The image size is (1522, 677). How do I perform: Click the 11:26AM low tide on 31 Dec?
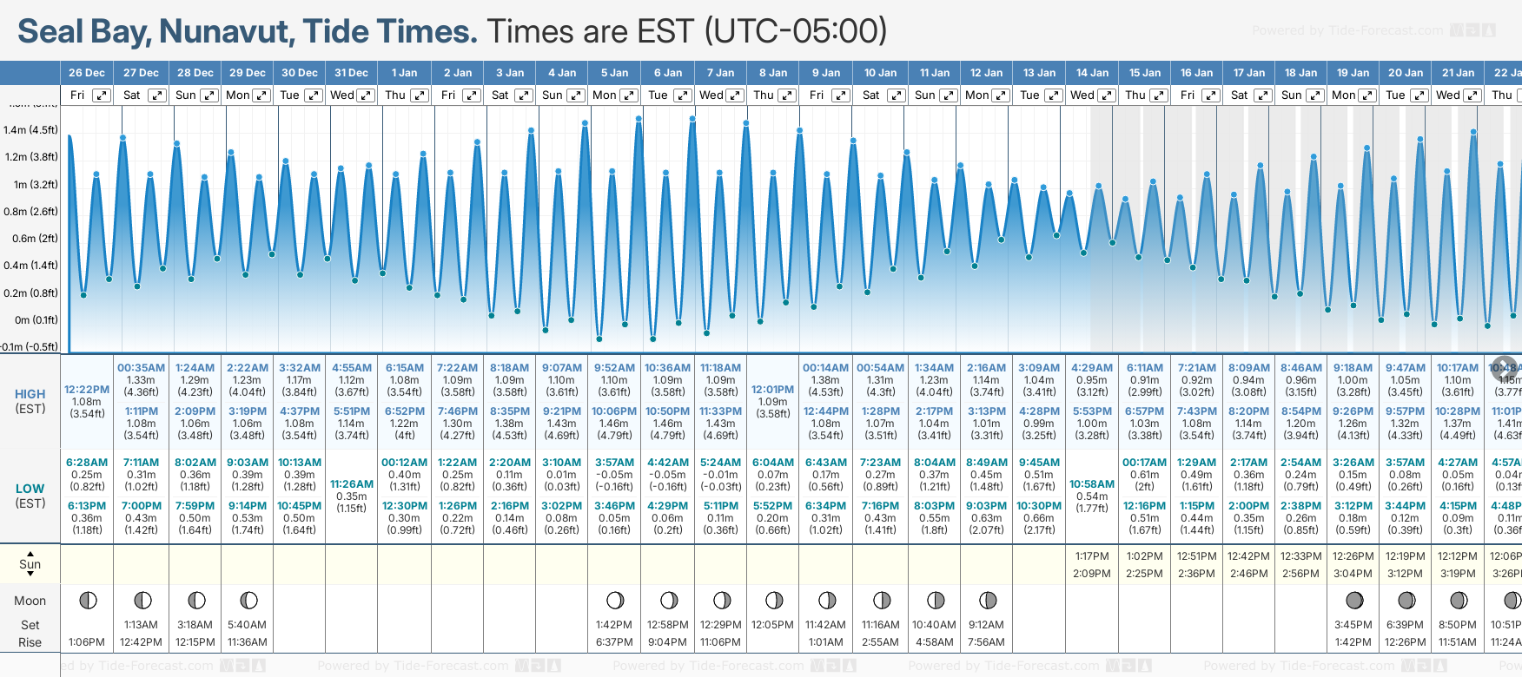[x=352, y=484]
